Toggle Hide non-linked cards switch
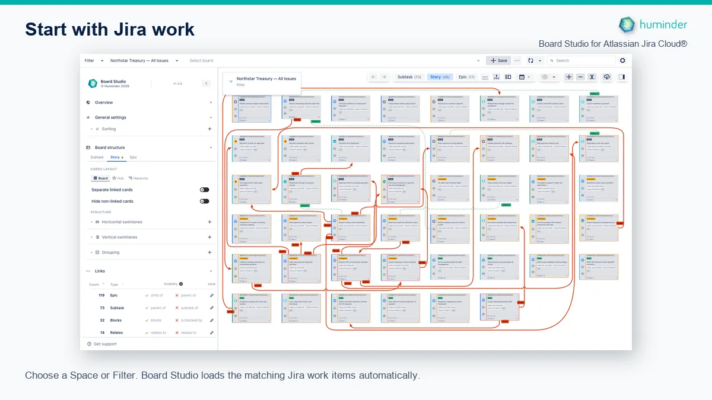Image resolution: width=712 pixels, height=400 pixels. click(205, 201)
